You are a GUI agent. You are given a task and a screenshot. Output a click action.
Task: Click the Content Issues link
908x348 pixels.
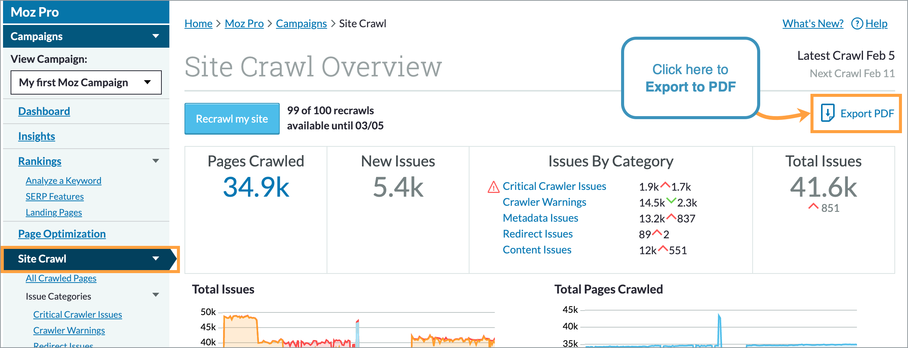point(537,249)
